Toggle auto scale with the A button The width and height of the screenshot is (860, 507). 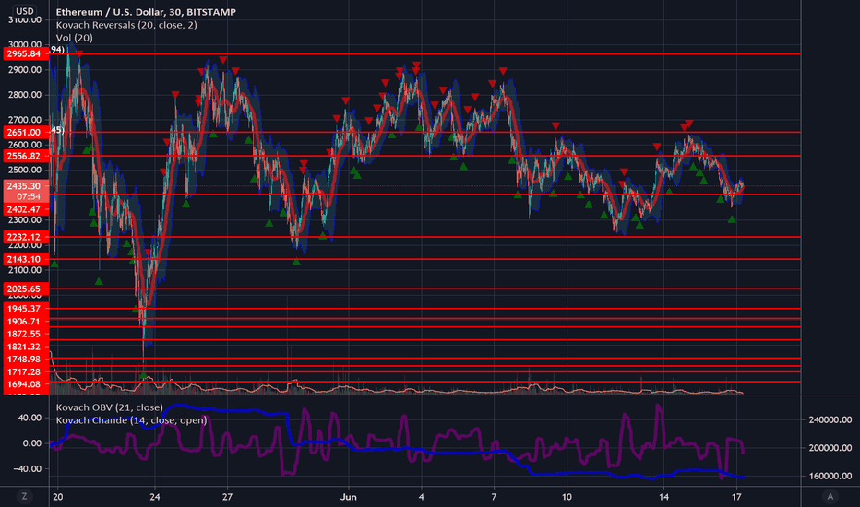[x=830, y=497]
